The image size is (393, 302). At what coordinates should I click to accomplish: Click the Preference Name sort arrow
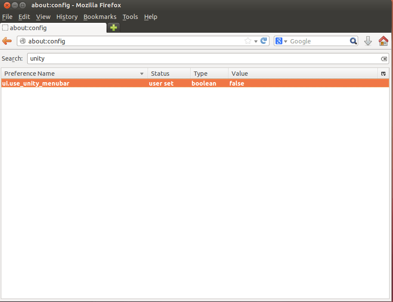(142, 73)
